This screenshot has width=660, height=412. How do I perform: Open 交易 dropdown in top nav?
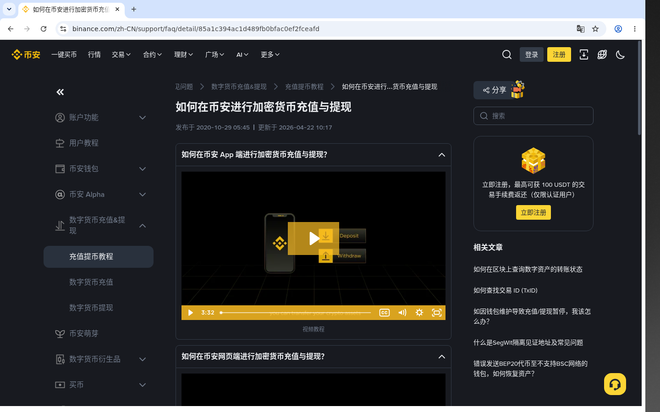[x=121, y=54]
